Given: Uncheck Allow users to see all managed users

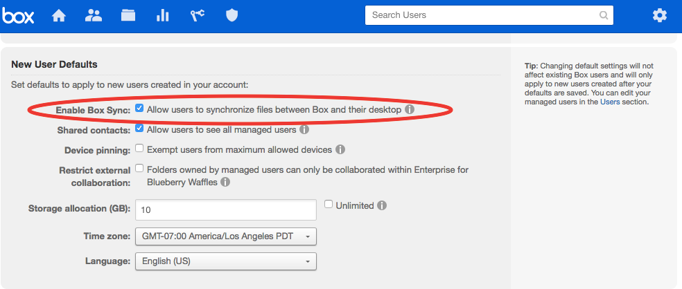Looking at the screenshot, I should point(139,128).
